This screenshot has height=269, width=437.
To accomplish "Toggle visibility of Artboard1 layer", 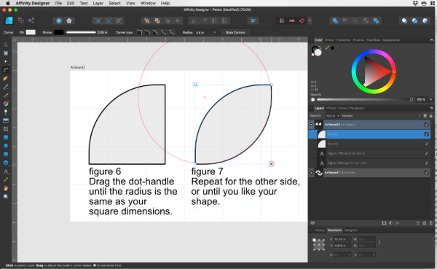I will 426,173.
